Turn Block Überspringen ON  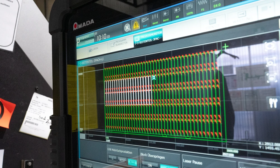pos(150,165)
